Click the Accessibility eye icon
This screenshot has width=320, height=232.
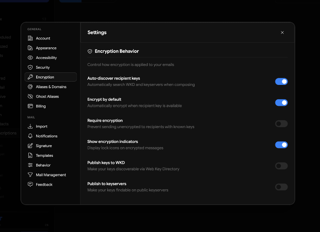coord(30,58)
